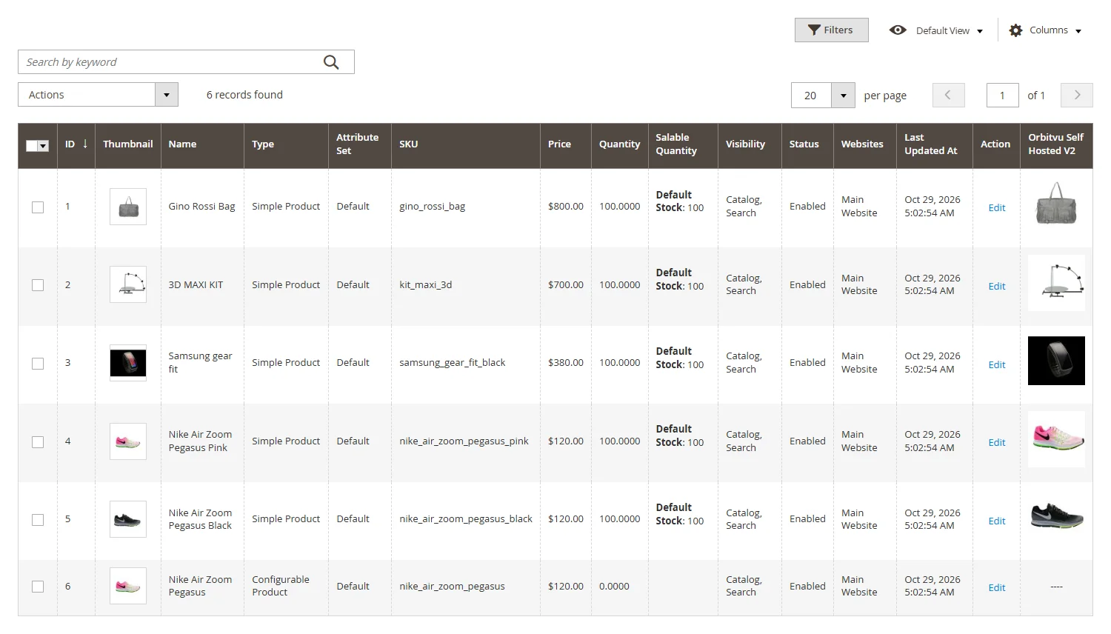
Task: Open the Columns settings dropdown
Action: click(x=1045, y=30)
